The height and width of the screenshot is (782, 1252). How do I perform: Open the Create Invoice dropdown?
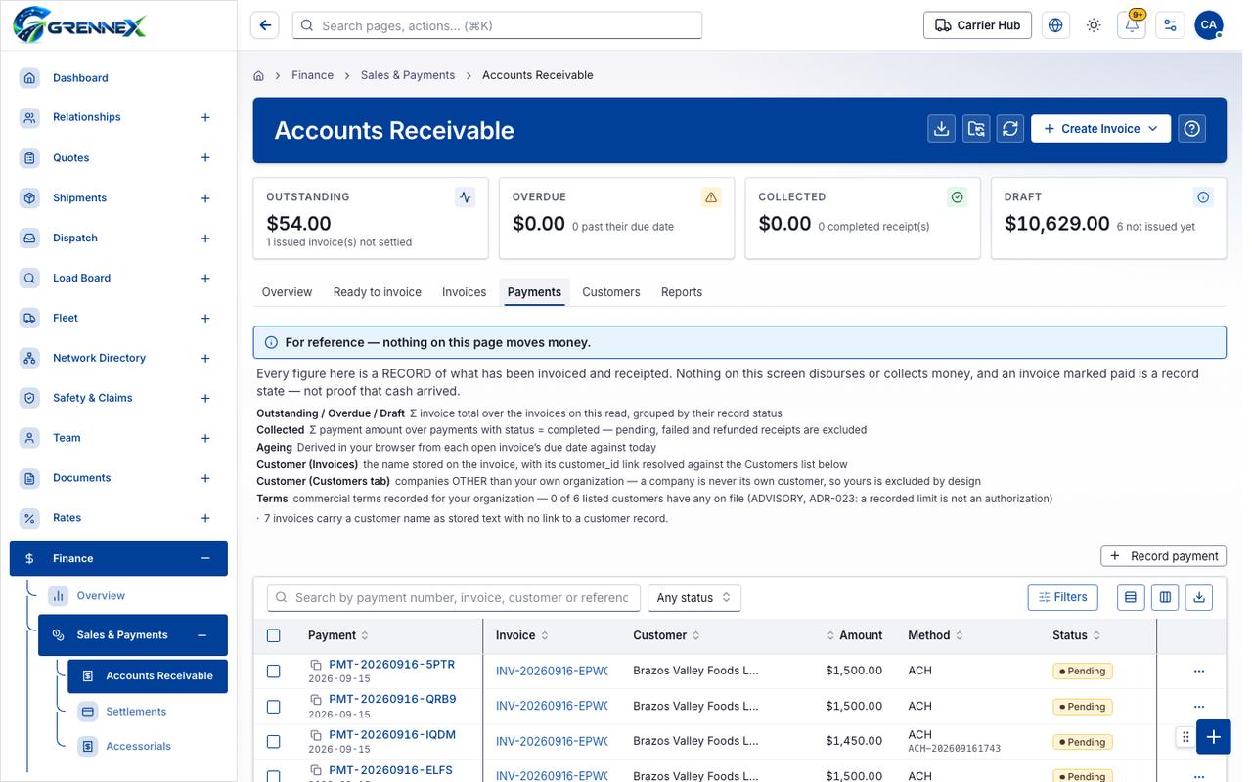(x=1100, y=128)
